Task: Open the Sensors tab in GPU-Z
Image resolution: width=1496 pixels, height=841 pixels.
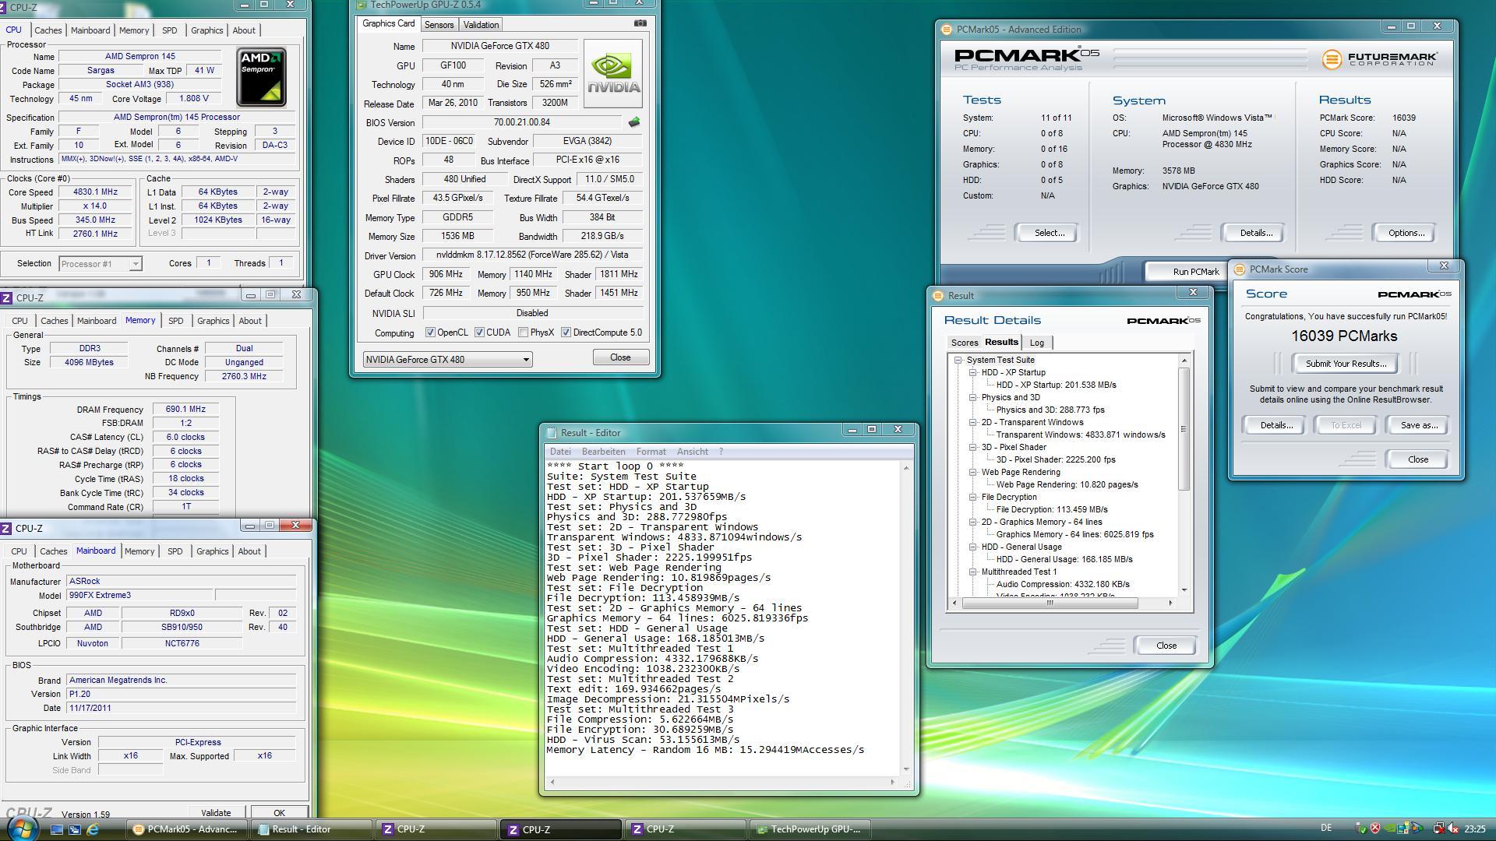Action: click(x=439, y=25)
